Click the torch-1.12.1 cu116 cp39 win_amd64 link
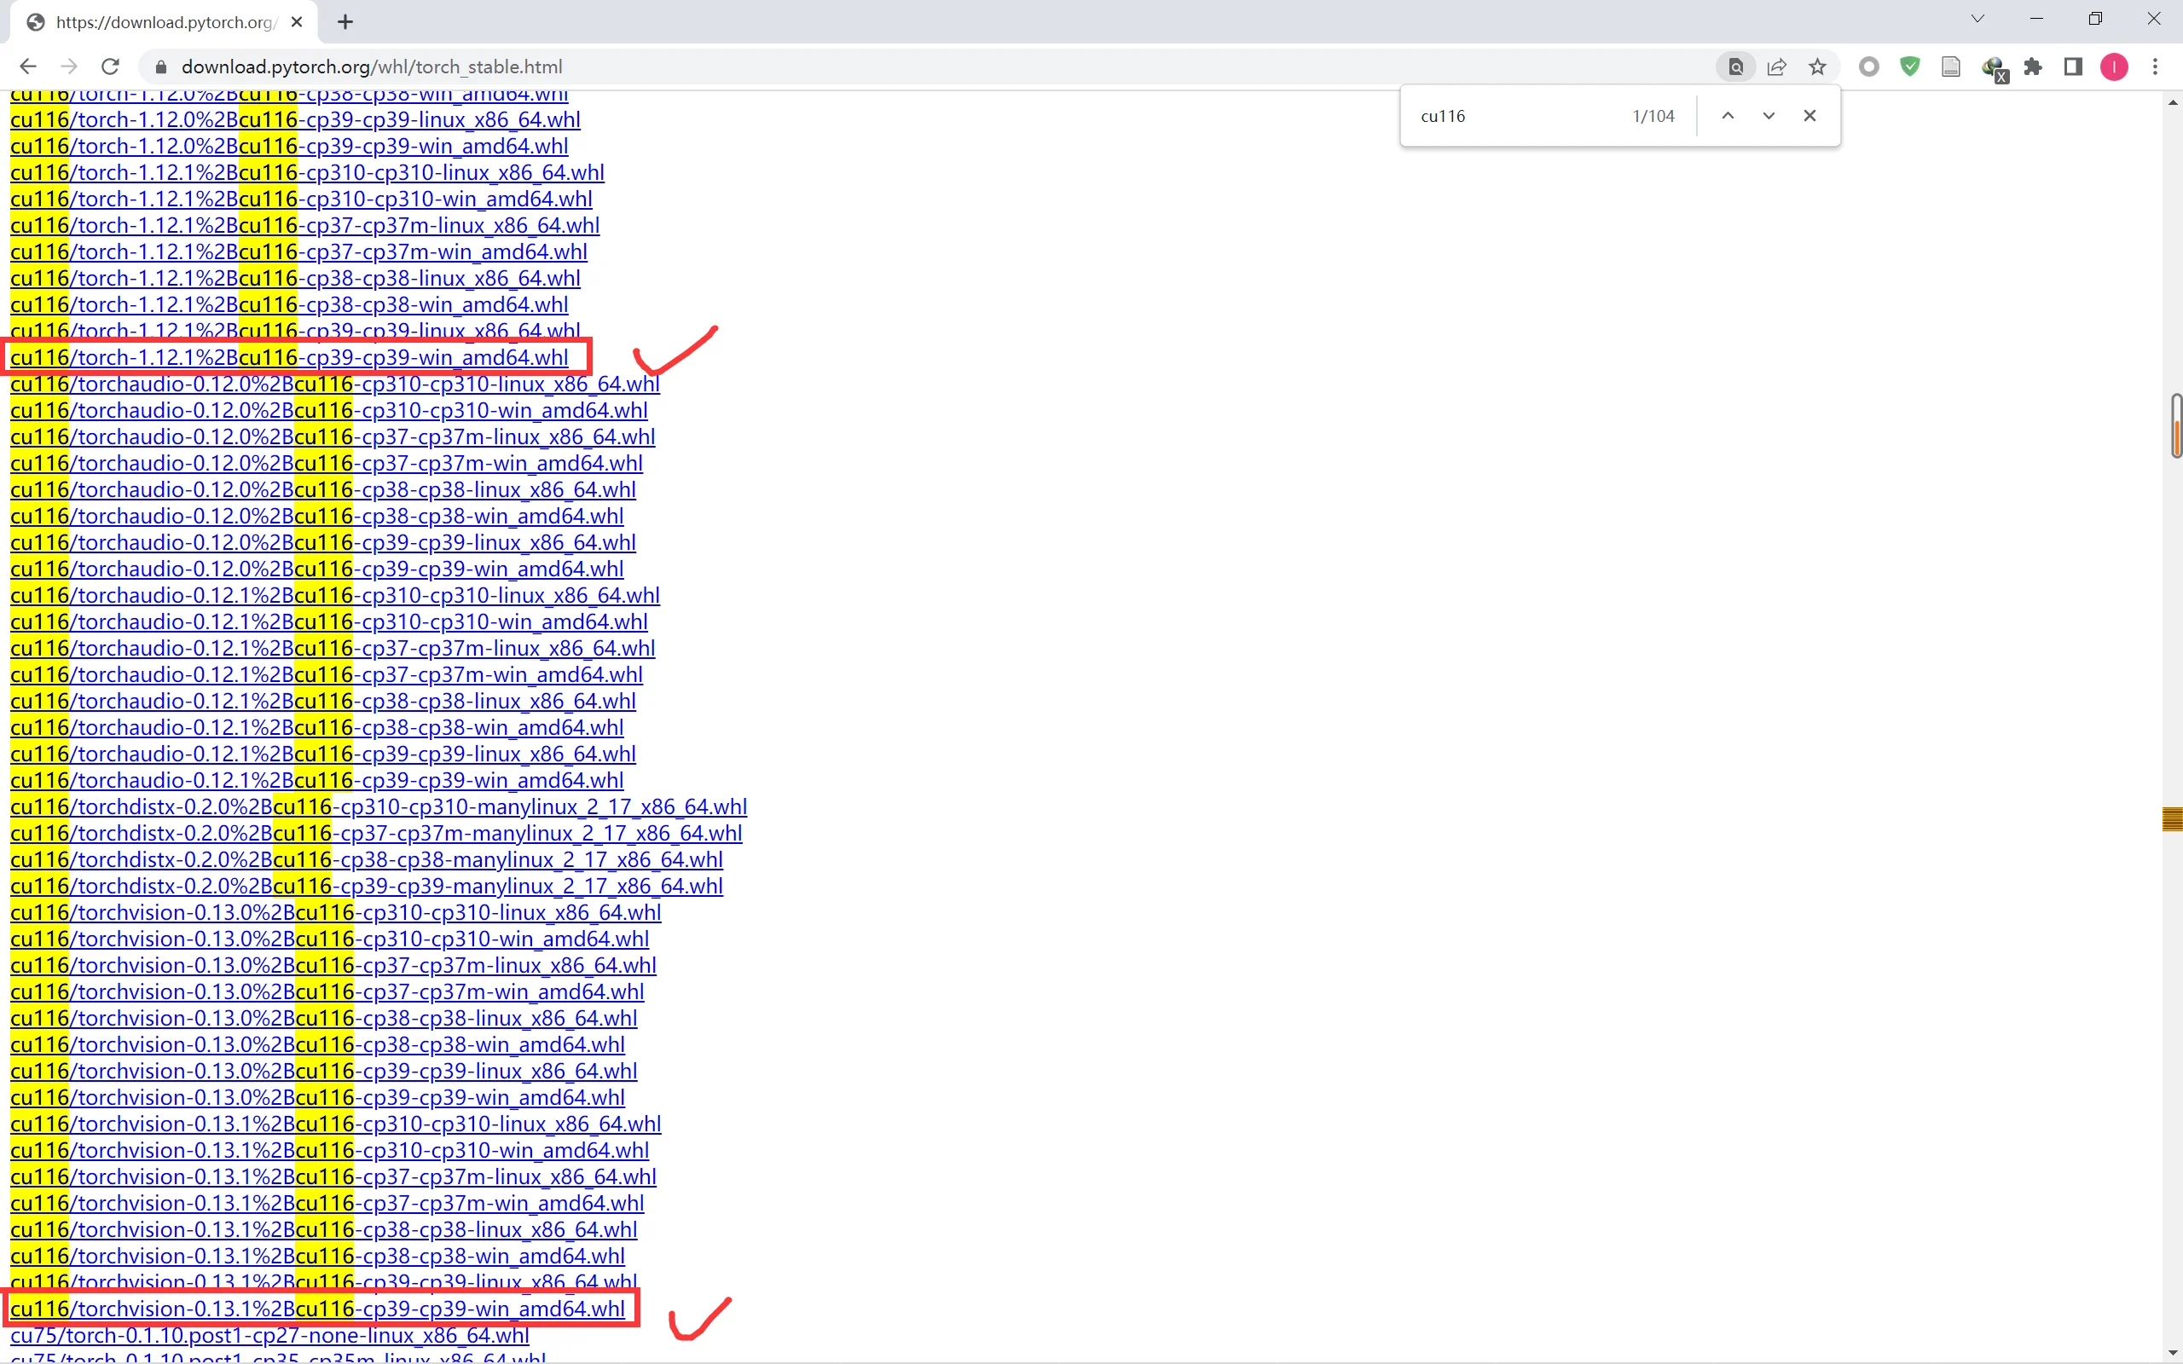 pos(289,358)
